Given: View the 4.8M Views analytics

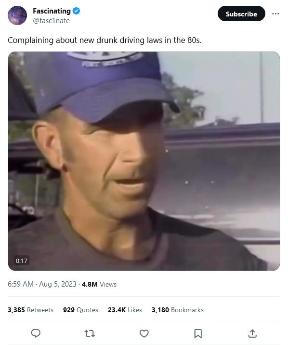Looking at the screenshot, I should click(99, 284).
